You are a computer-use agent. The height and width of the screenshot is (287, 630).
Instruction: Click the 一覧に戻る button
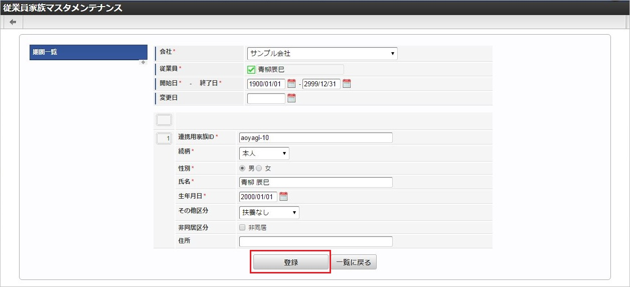point(354,262)
